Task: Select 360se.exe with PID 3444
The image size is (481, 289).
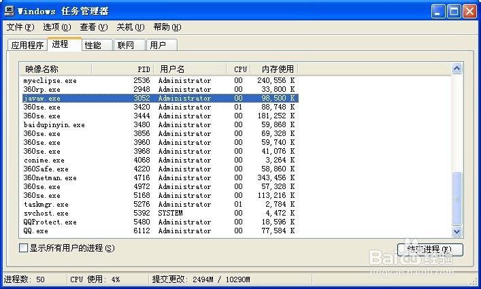Action: pos(159,116)
